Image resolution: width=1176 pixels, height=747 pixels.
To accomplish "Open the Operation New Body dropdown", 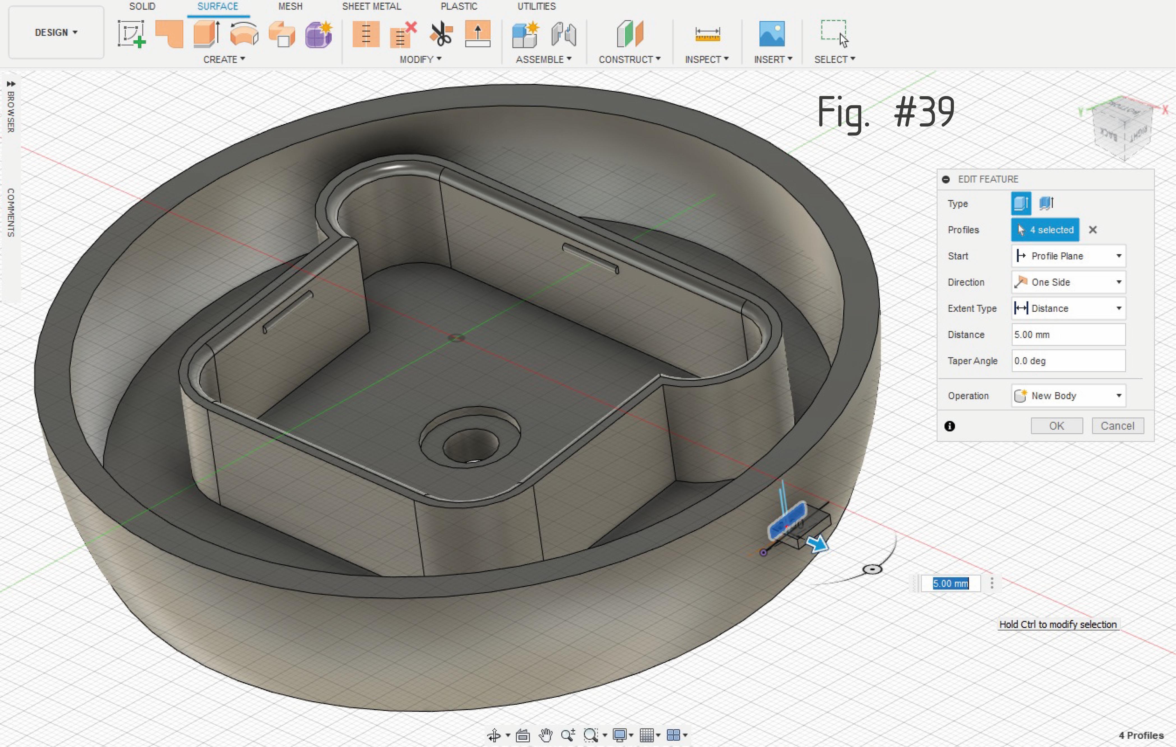I will (x=1068, y=396).
